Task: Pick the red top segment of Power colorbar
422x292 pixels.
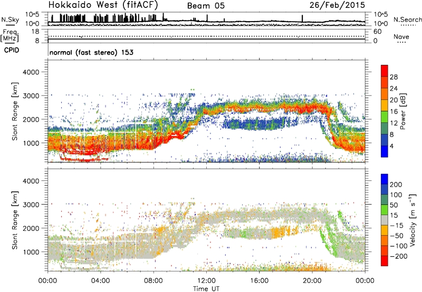Action: click(385, 71)
